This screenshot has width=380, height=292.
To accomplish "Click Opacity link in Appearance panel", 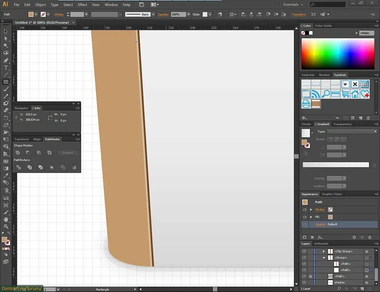I will point(320,224).
